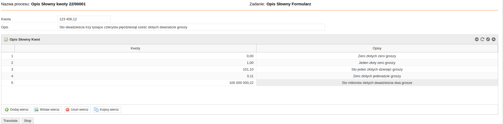Click the cell with amount 0,11
The image size is (503, 124).
135,76
